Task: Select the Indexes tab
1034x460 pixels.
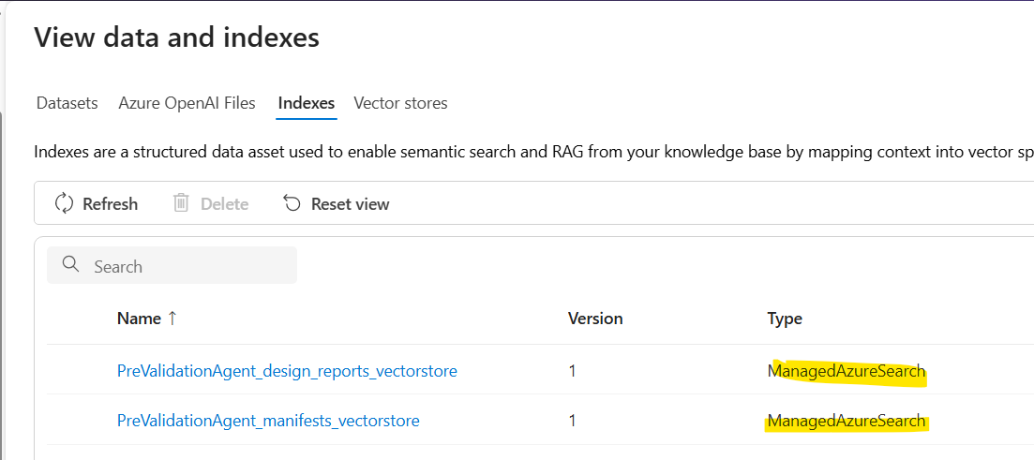Action: [306, 103]
